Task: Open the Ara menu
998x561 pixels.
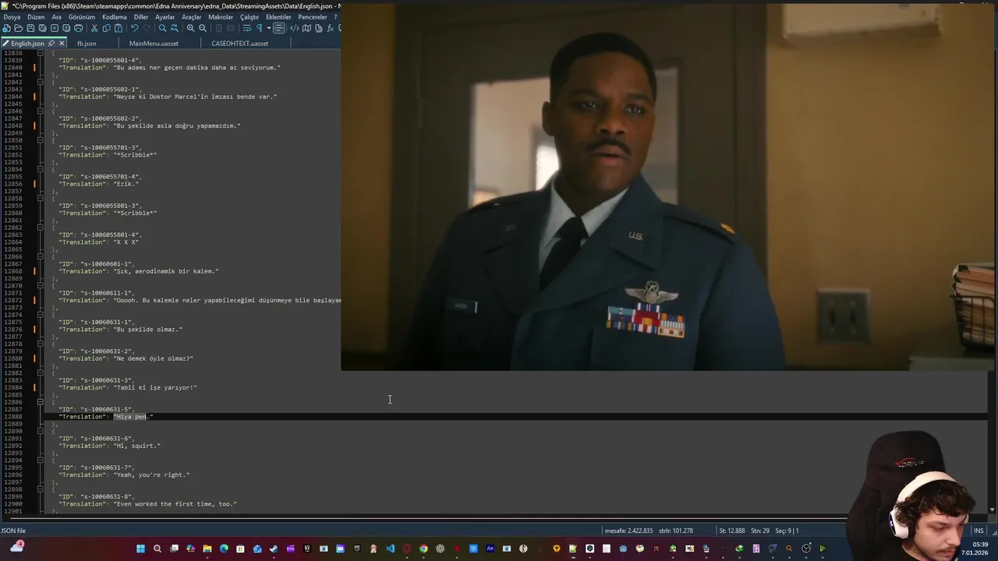Action: click(56, 17)
